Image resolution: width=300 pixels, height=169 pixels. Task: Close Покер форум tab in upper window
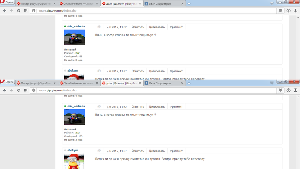point(54,3)
